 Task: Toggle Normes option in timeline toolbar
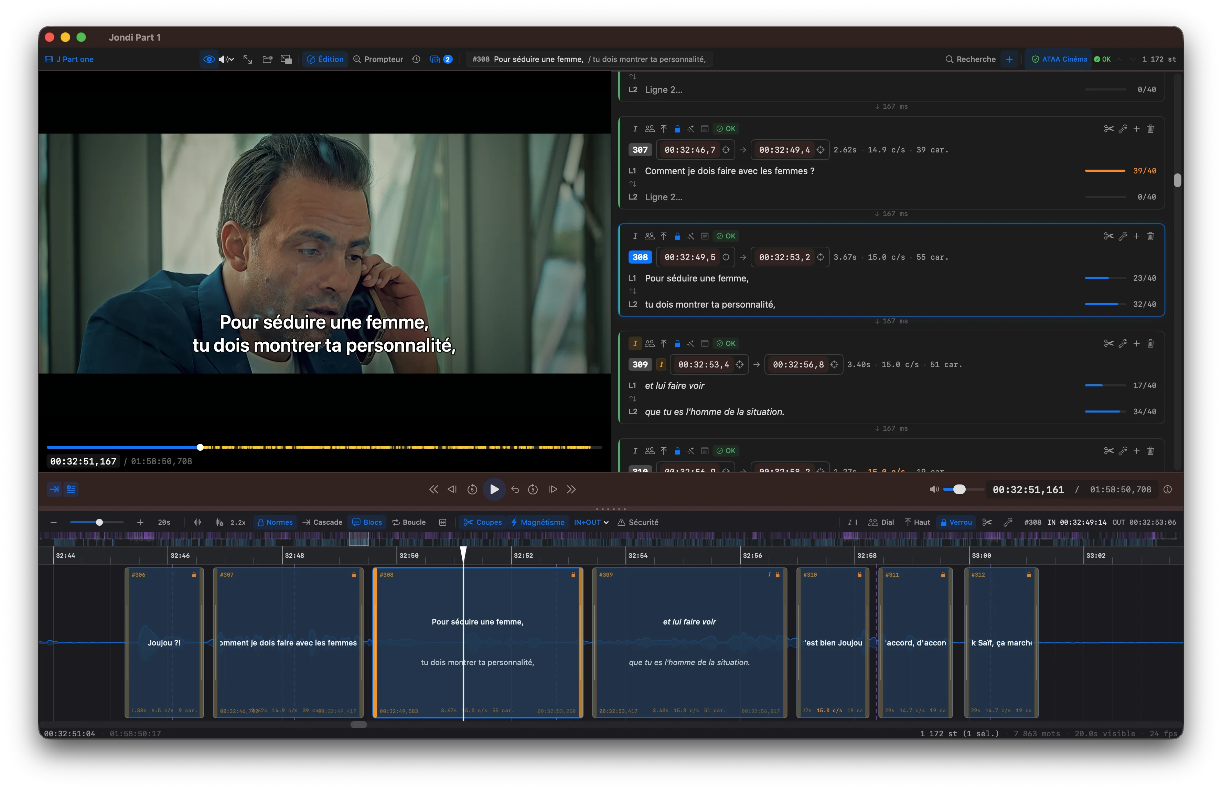coord(275,522)
